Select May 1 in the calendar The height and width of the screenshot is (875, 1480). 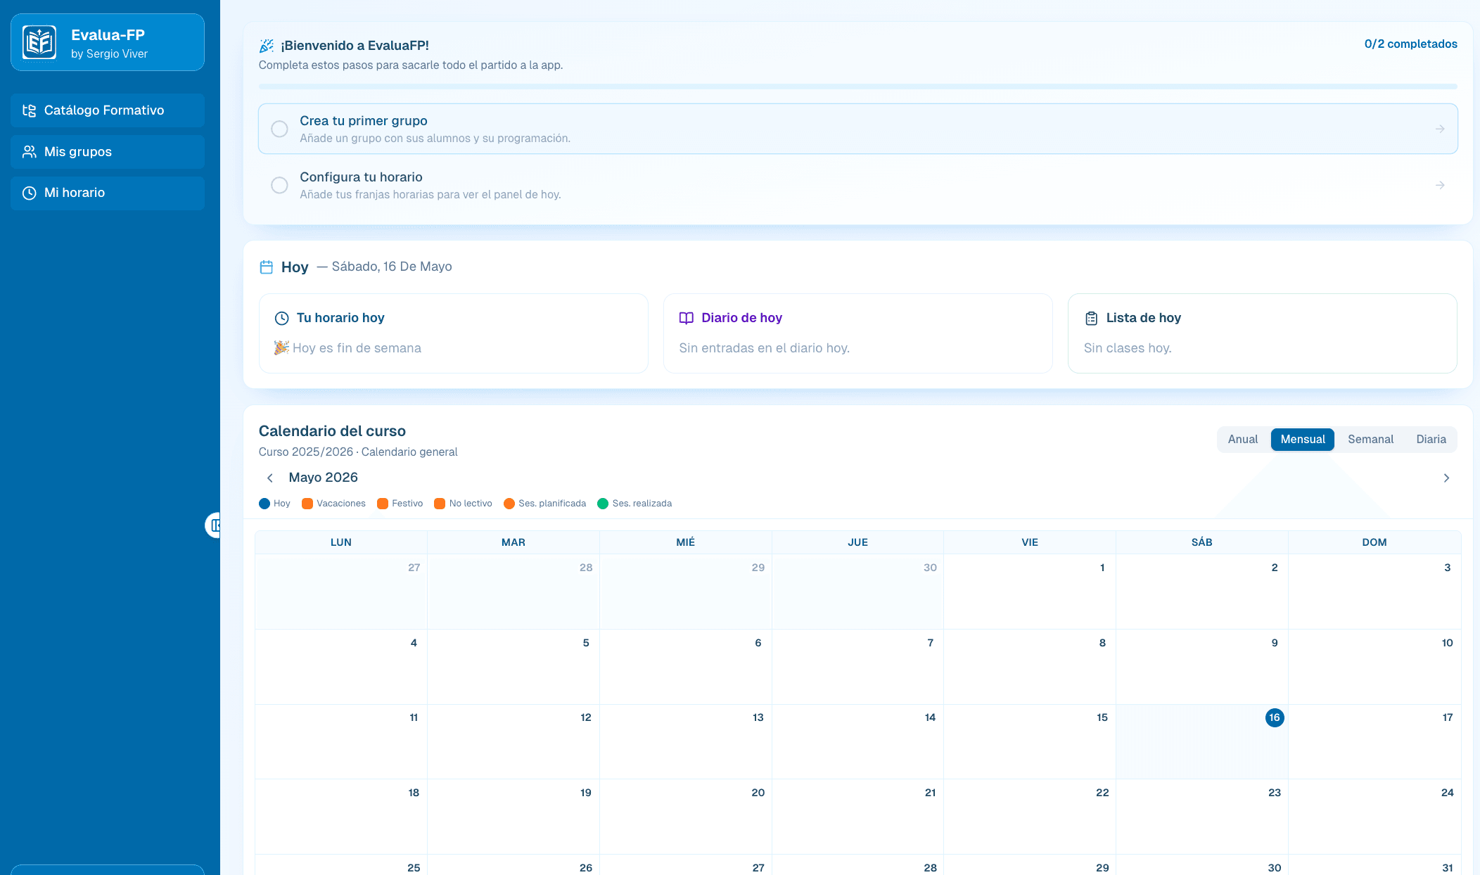(x=1029, y=592)
